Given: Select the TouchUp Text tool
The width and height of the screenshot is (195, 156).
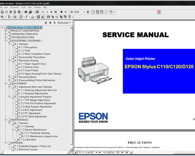Looking at the screenshot, I should point(70,17).
